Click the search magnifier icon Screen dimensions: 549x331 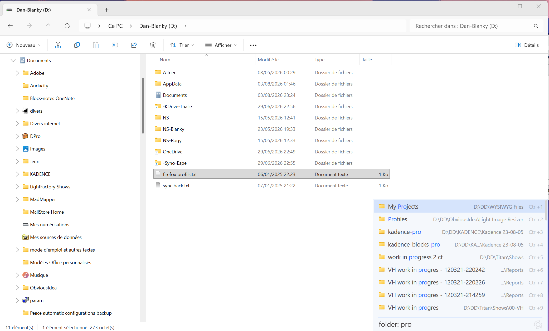(536, 26)
